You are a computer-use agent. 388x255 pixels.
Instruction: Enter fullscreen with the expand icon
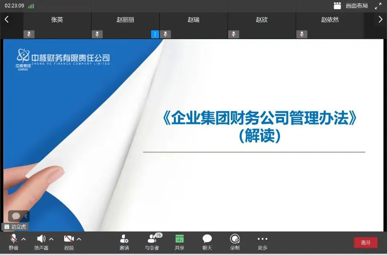378,6
